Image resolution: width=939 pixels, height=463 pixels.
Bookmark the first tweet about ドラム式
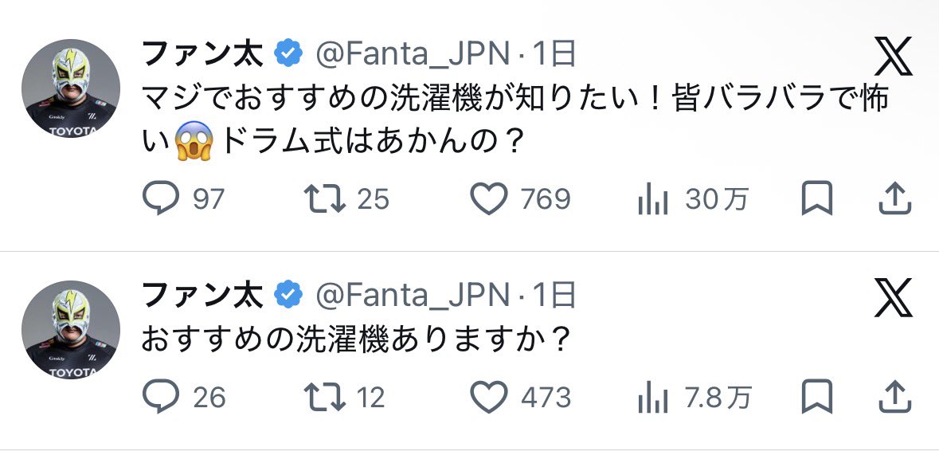(x=816, y=198)
